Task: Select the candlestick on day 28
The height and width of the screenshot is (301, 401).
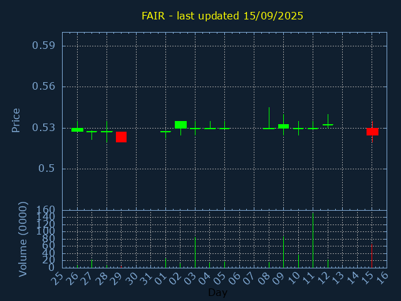Action: click(107, 132)
